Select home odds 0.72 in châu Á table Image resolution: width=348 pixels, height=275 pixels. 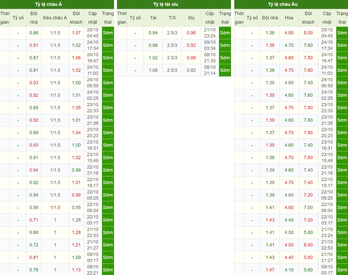pos(34,245)
